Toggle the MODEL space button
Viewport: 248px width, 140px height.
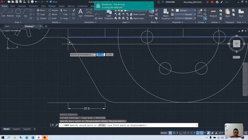164,133
